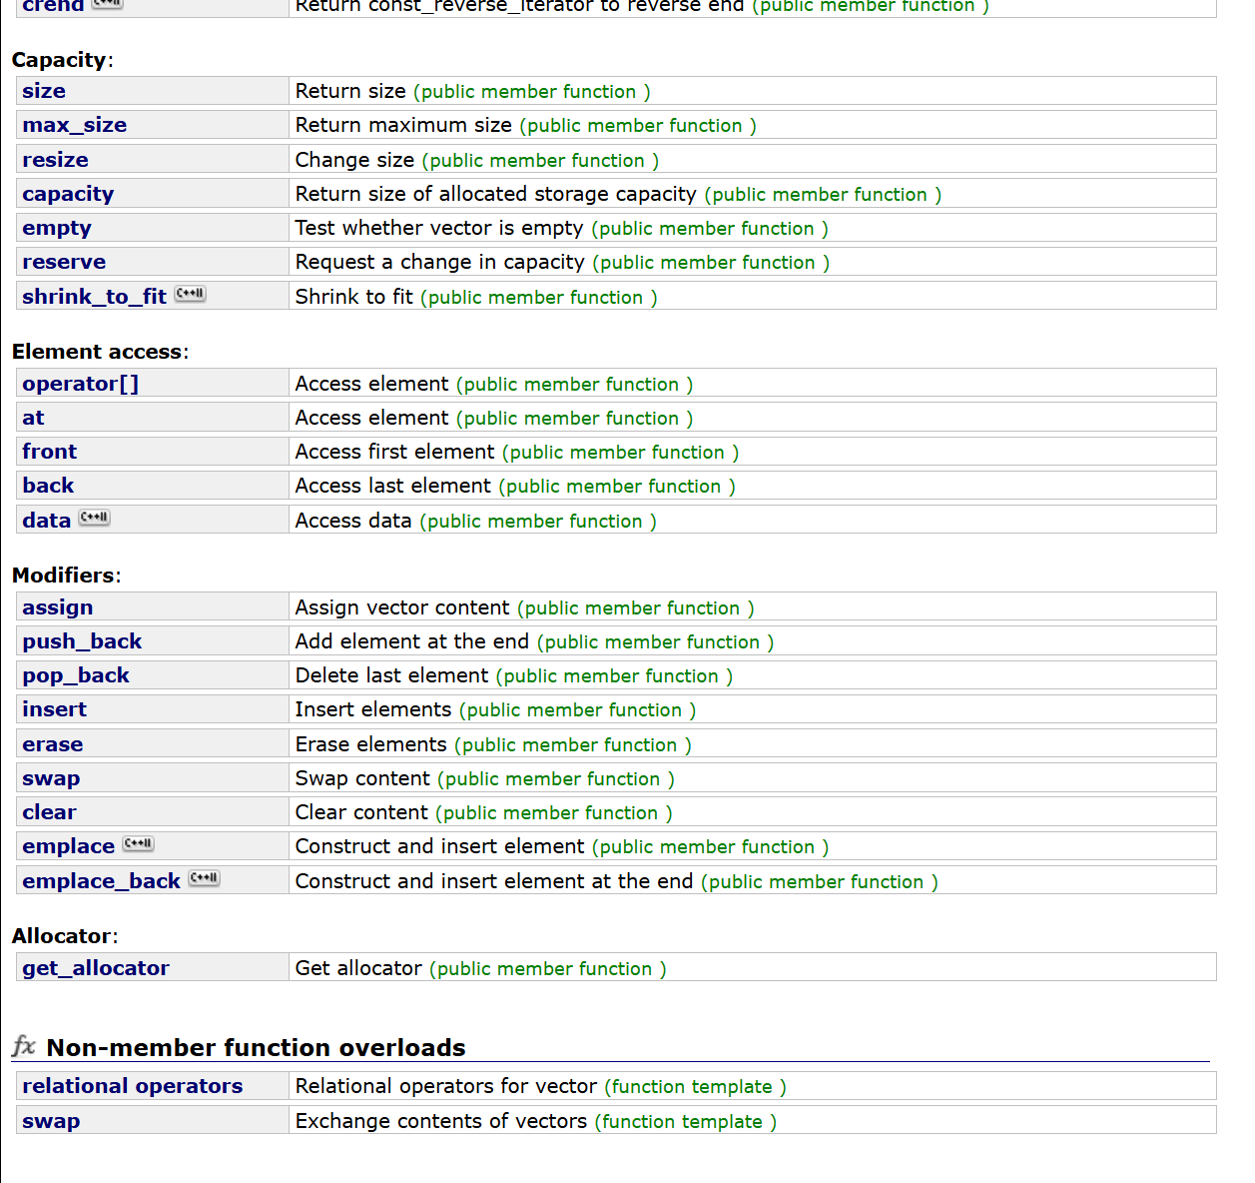Click 'Test whether vector is empty' text
Image resolution: width=1255 pixels, height=1183 pixels.
pos(439,228)
